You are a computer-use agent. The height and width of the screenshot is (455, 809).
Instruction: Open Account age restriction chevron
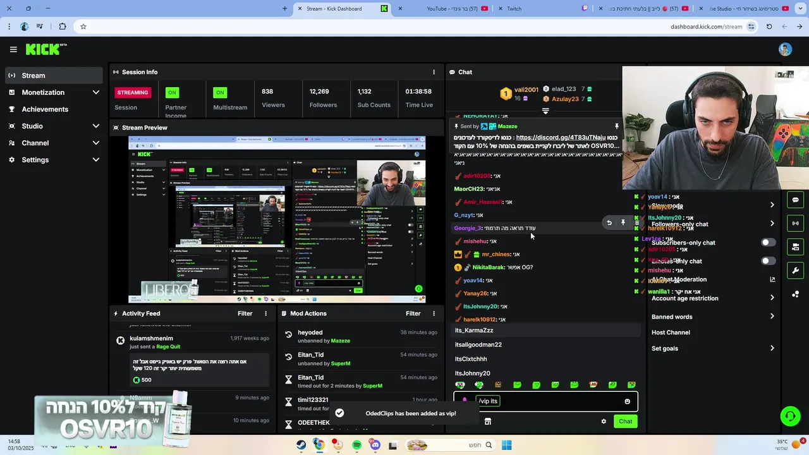point(772,298)
